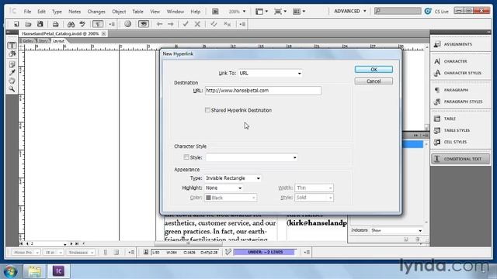Image resolution: width=497 pixels, height=279 pixels.
Task: Click Cancel in New Hyperlink dialog
Action: click(x=374, y=81)
